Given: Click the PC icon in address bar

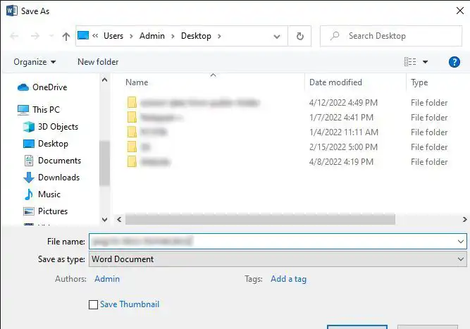Looking at the screenshot, I should pos(83,35).
